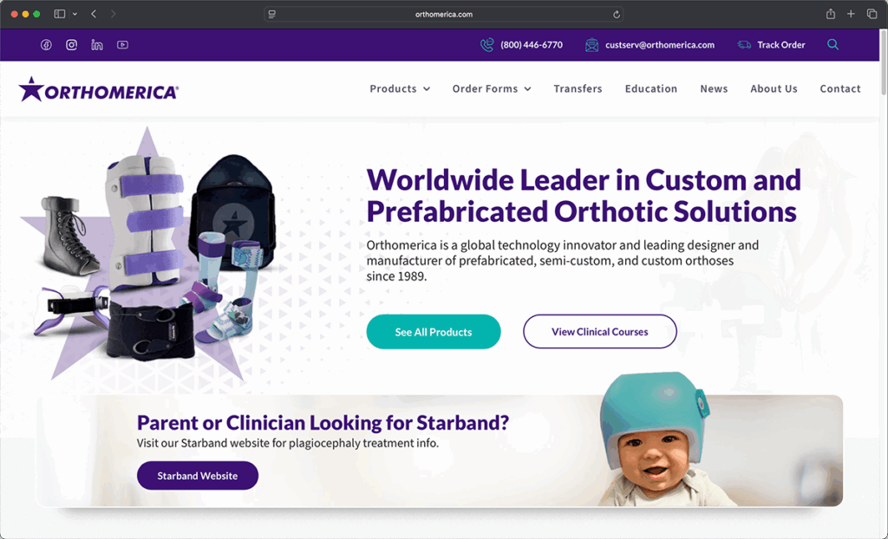The height and width of the screenshot is (539, 888).
Task: Expand the Products dropdown menu
Action: [400, 89]
